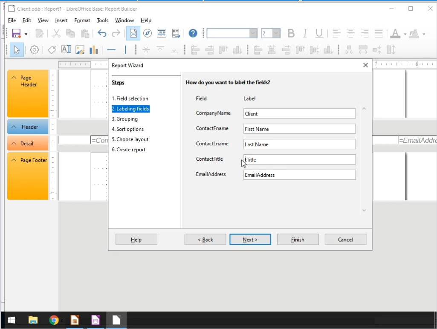Screen dimensions: 437x329
Task: Open the font size dropdown
Action: coord(276,33)
